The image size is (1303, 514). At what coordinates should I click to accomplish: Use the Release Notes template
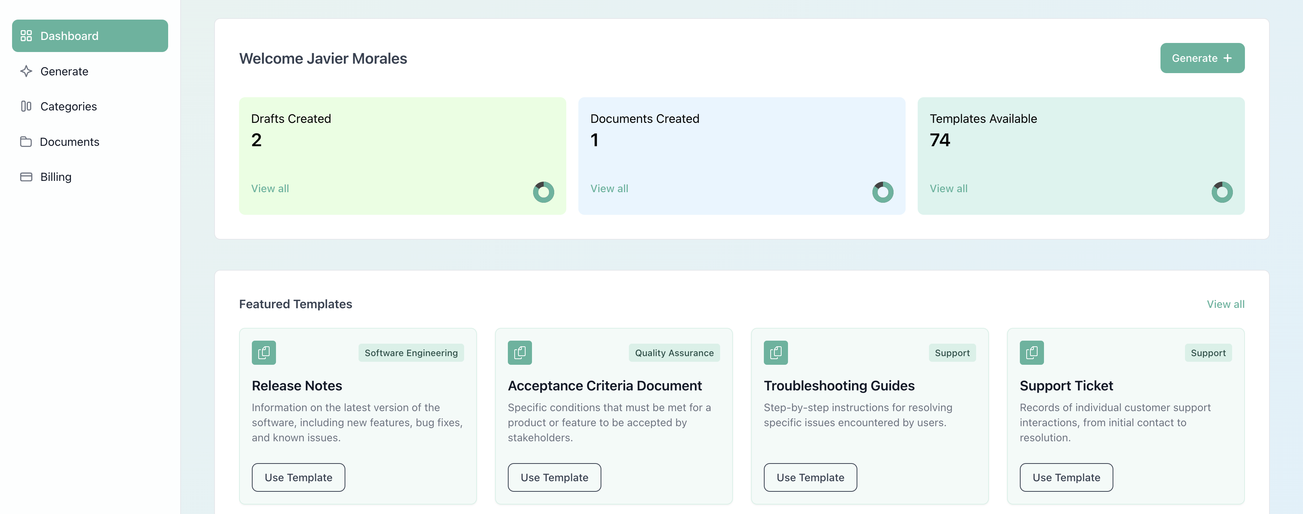click(x=299, y=477)
